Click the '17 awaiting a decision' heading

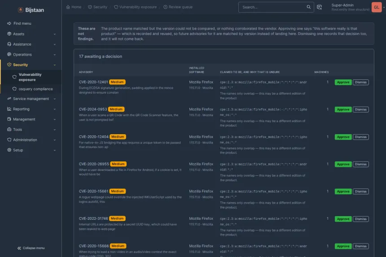[x=101, y=57]
